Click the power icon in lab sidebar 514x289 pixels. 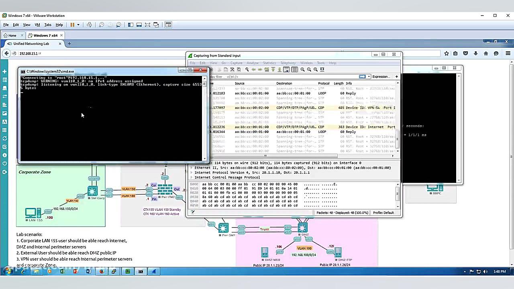click(x=4, y=163)
